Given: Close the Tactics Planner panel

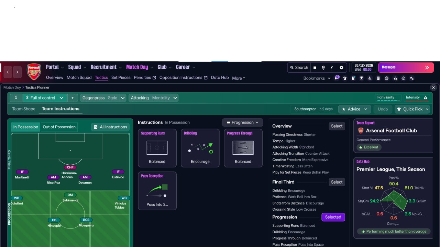Looking at the screenshot, I should (433, 87).
